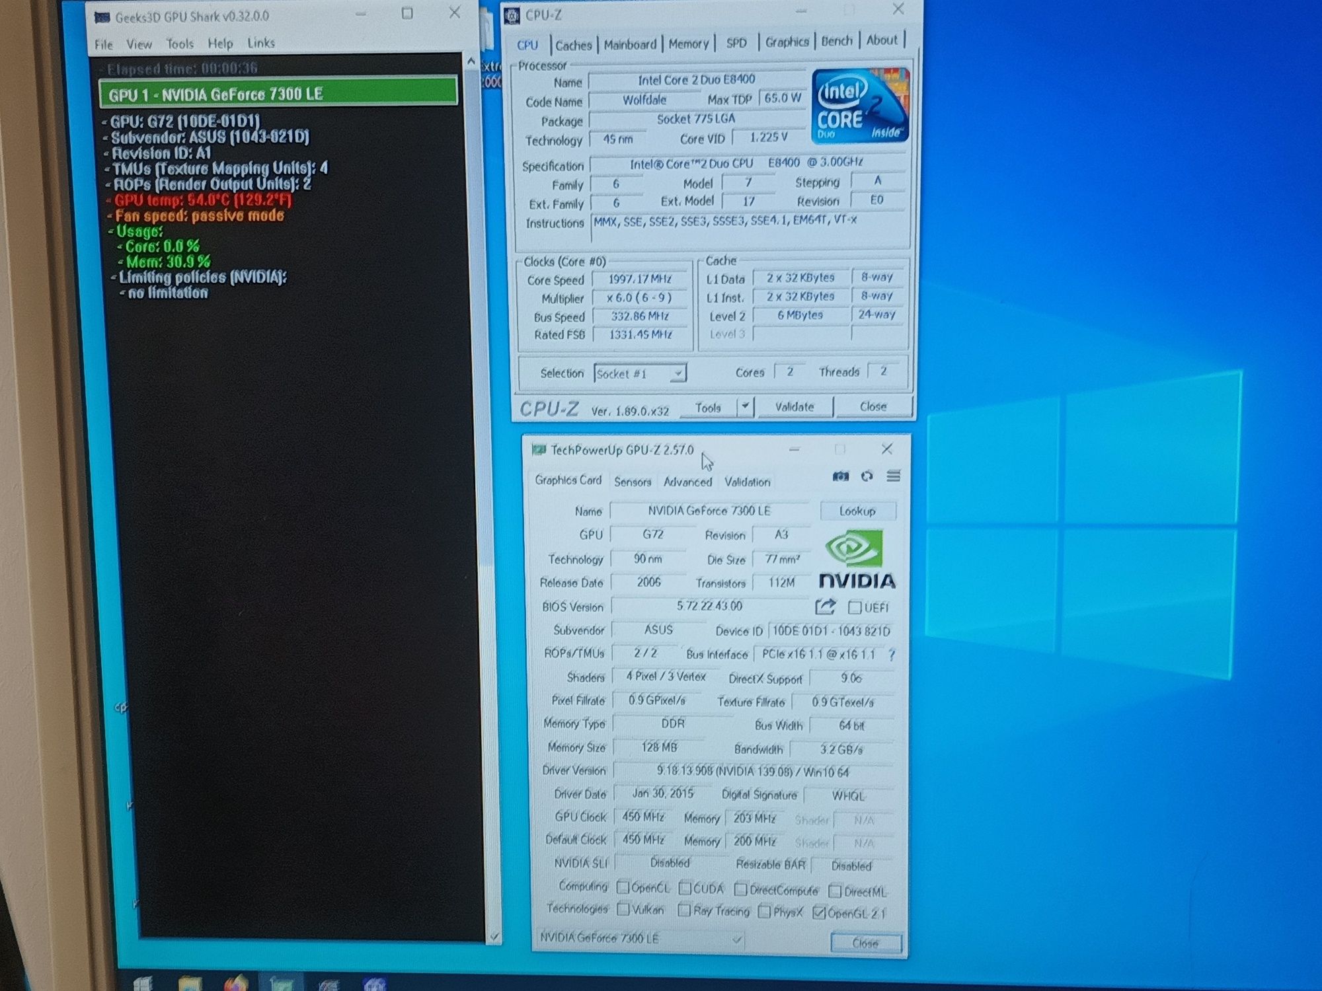The width and height of the screenshot is (1322, 991).
Task: Click the Close button in CPU-Z
Action: 873,406
